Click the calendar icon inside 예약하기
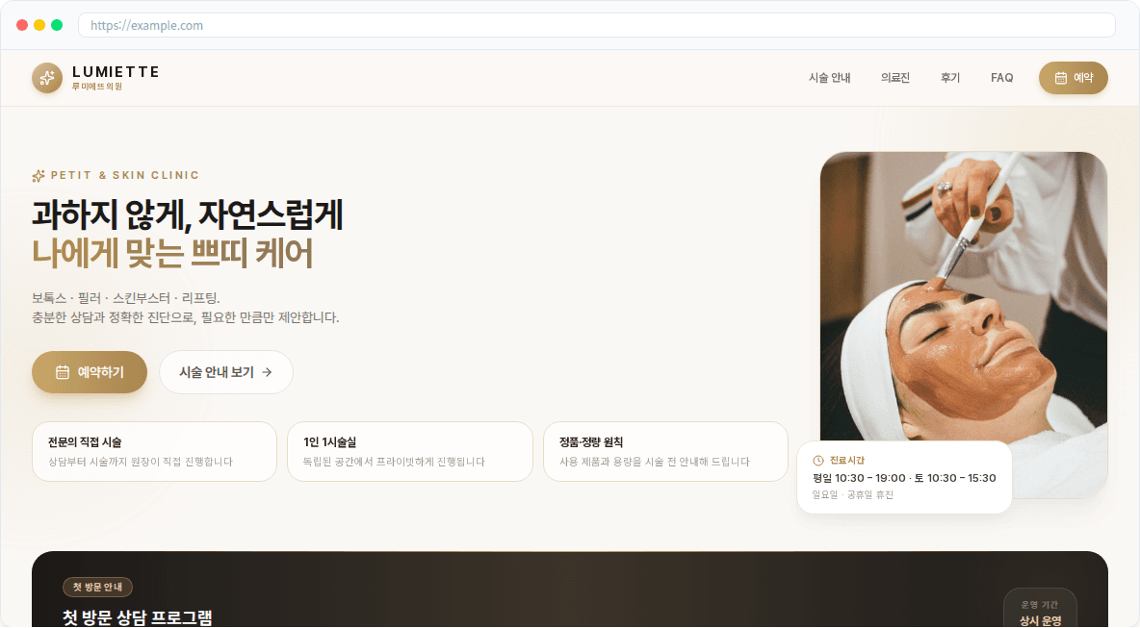Viewport: 1140px width, 628px height. pyautogui.click(x=63, y=372)
